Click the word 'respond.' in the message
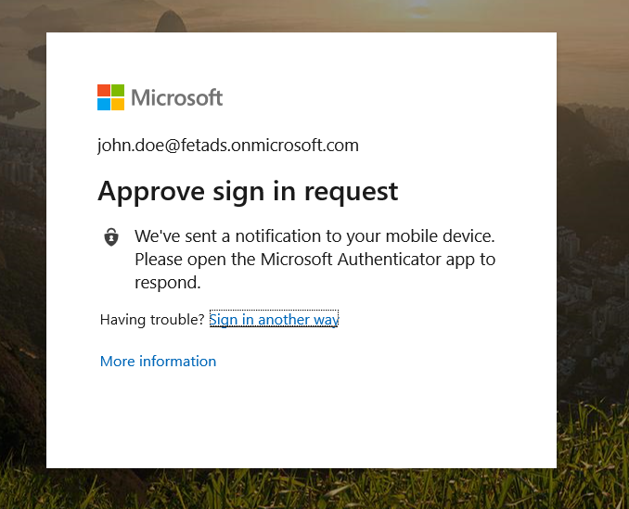This screenshot has width=629, height=509. 168,282
